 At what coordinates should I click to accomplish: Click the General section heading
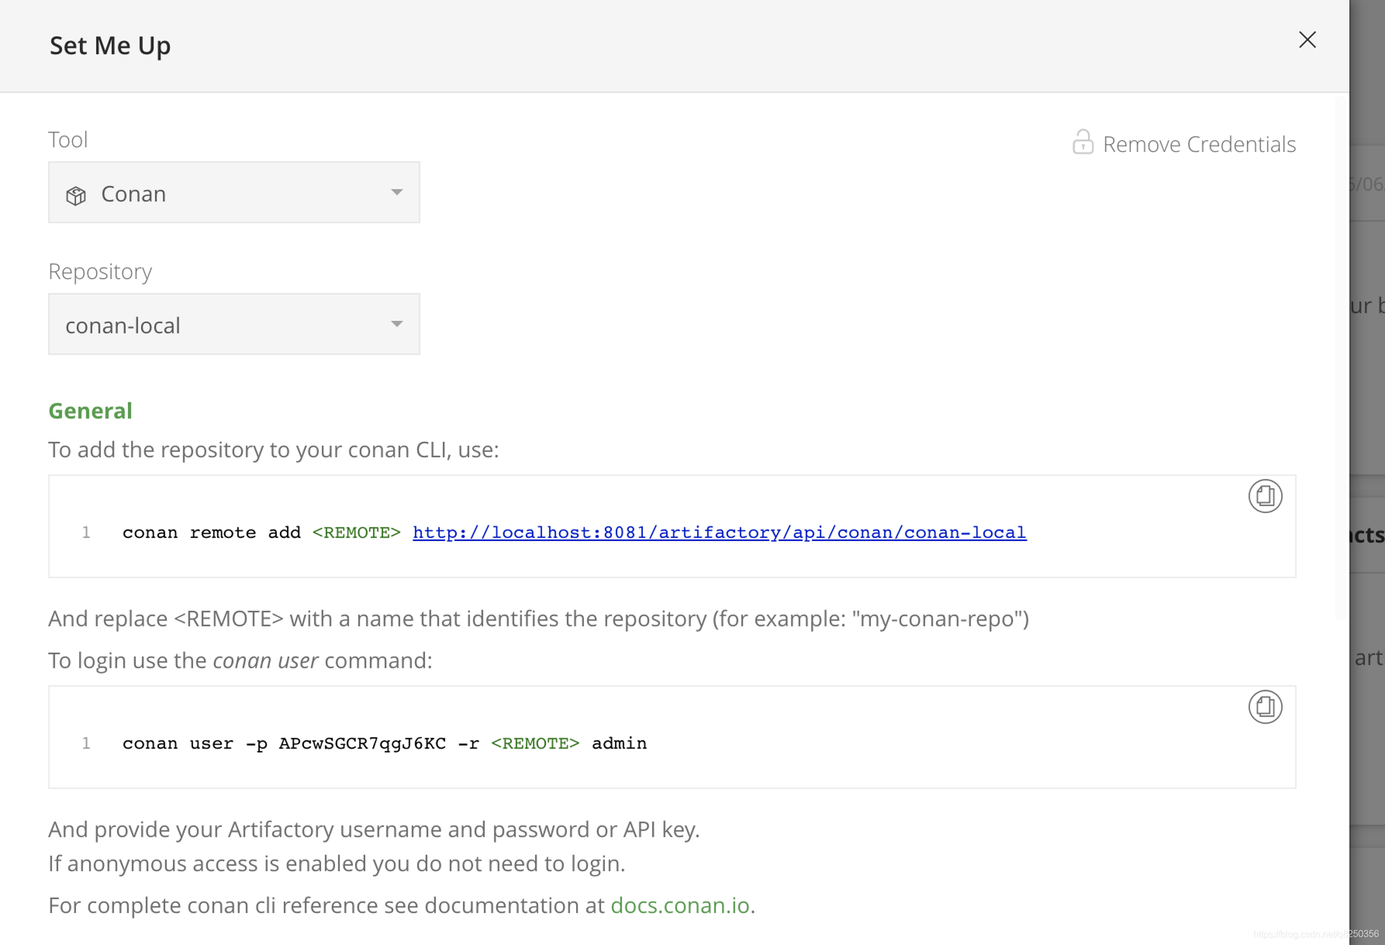pyautogui.click(x=90, y=411)
